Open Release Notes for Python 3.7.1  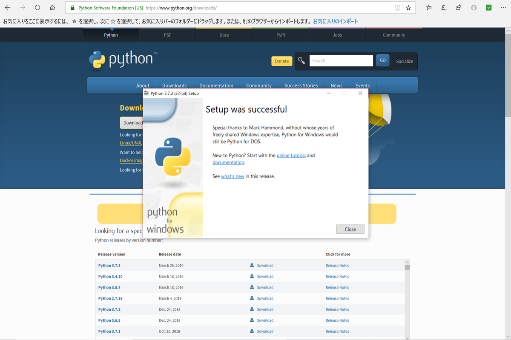click(x=337, y=331)
